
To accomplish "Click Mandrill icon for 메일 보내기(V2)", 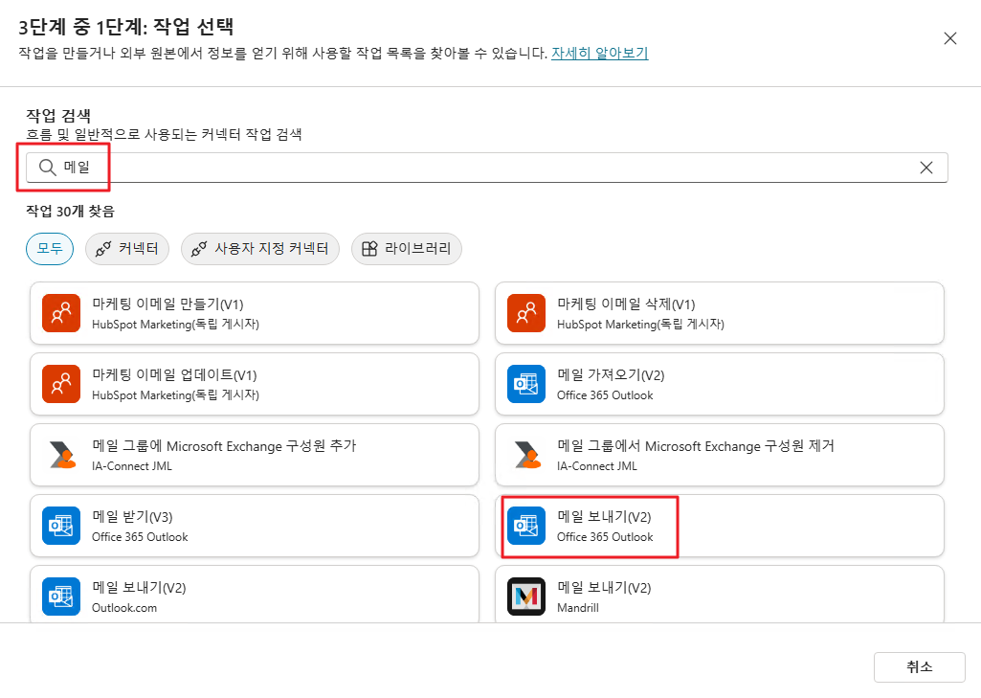I will 526,597.
